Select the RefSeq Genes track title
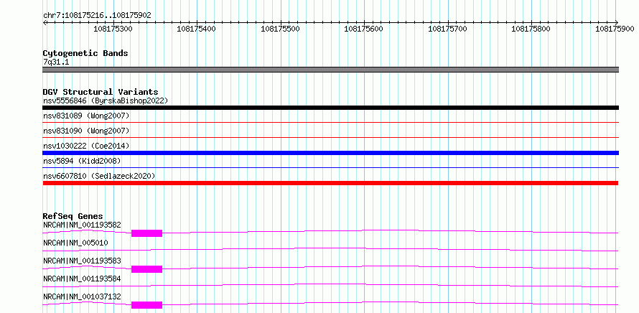The height and width of the screenshot is (313, 639). (x=73, y=216)
